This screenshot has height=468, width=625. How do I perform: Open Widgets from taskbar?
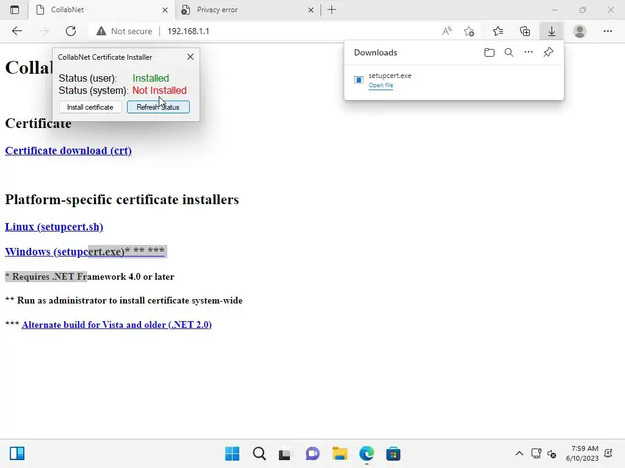click(17, 453)
